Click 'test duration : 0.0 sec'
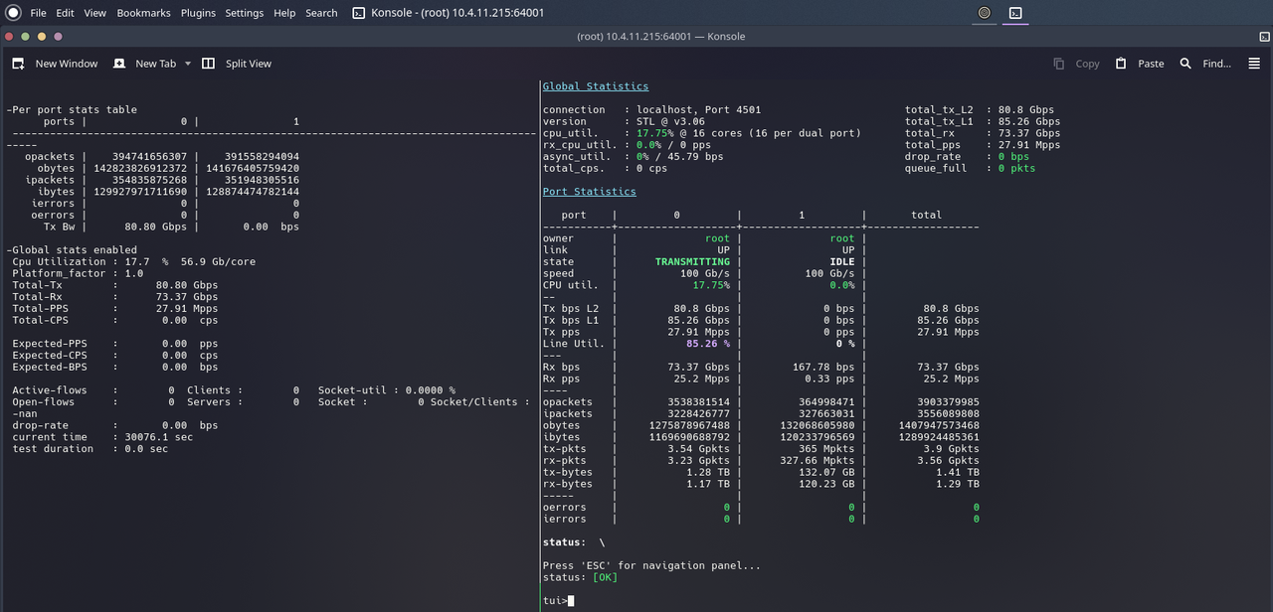The height and width of the screenshot is (612, 1273). (90, 449)
